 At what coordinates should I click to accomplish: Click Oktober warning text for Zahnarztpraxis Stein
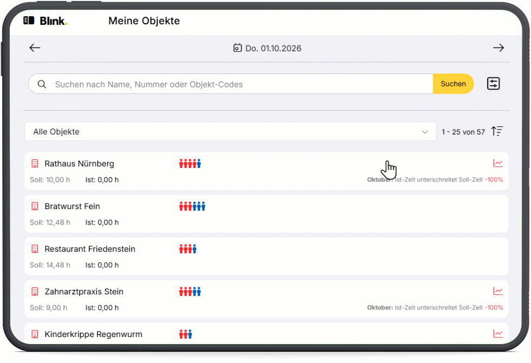435,307
